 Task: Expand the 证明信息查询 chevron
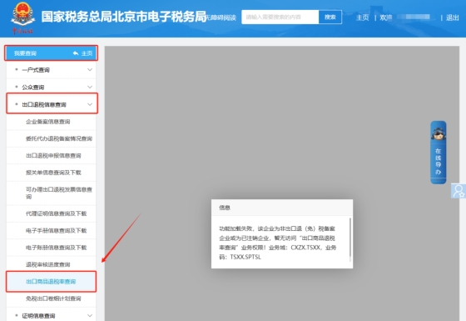(x=90, y=315)
